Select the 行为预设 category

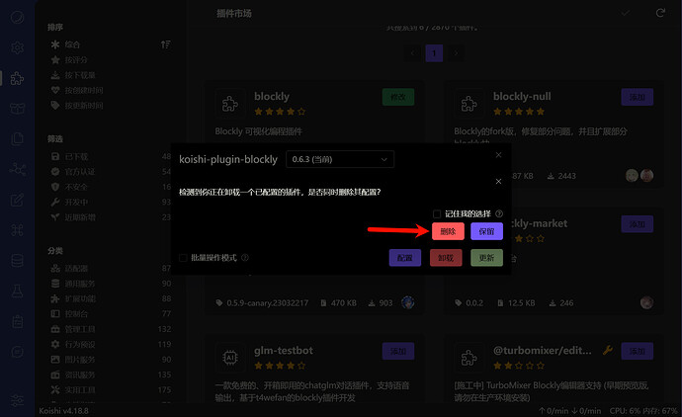click(111, 344)
